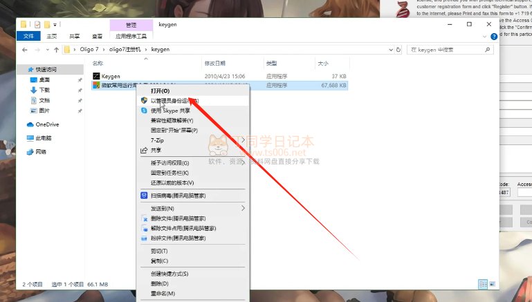The width and height of the screenshot is (532, 302).
Task: Choose 还原以前的版本(V) menu entry
Action: point(193,182)
